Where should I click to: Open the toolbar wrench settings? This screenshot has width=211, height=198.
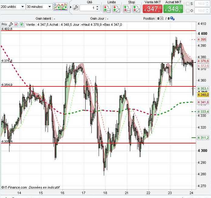pos(76,7)
